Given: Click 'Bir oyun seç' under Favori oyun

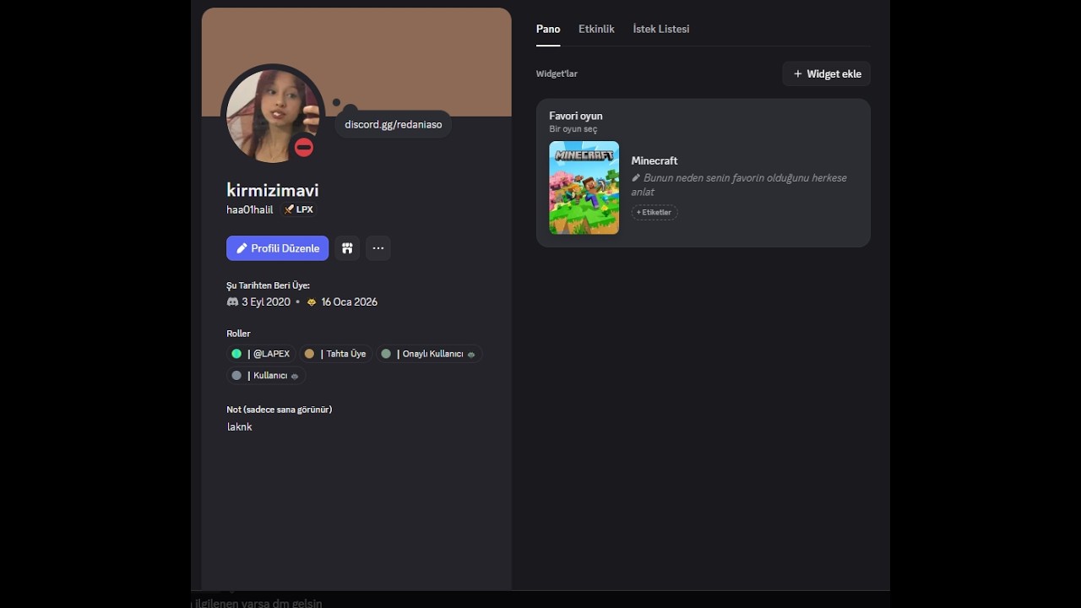Looking at the screenshot, I should click(x=573, y=129).
